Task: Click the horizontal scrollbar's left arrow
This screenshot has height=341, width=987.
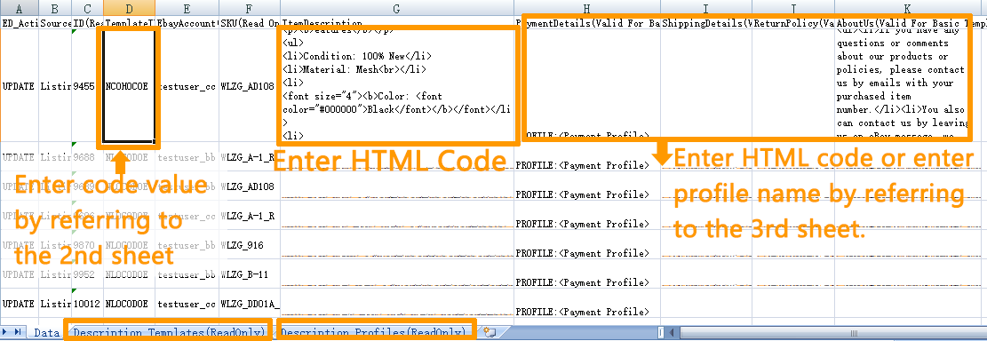Action: [673, 332]
